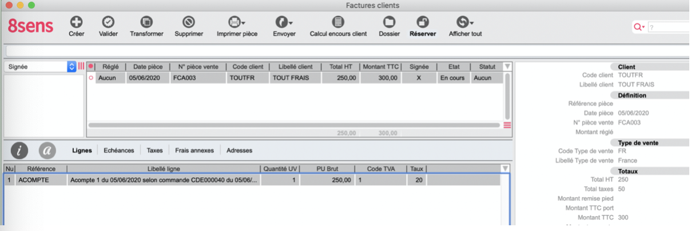
Task: Click the 8sens logo
Action: point(31,26)
